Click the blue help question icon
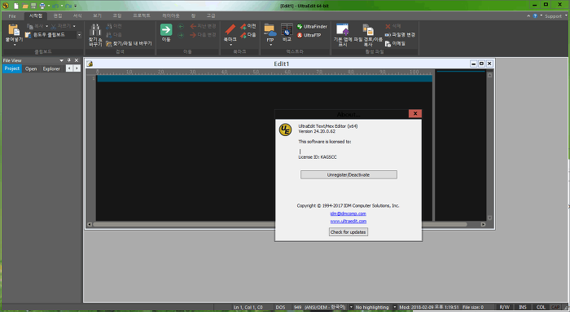This screenshot has width=570, height=312. click(x=535, y=16)
